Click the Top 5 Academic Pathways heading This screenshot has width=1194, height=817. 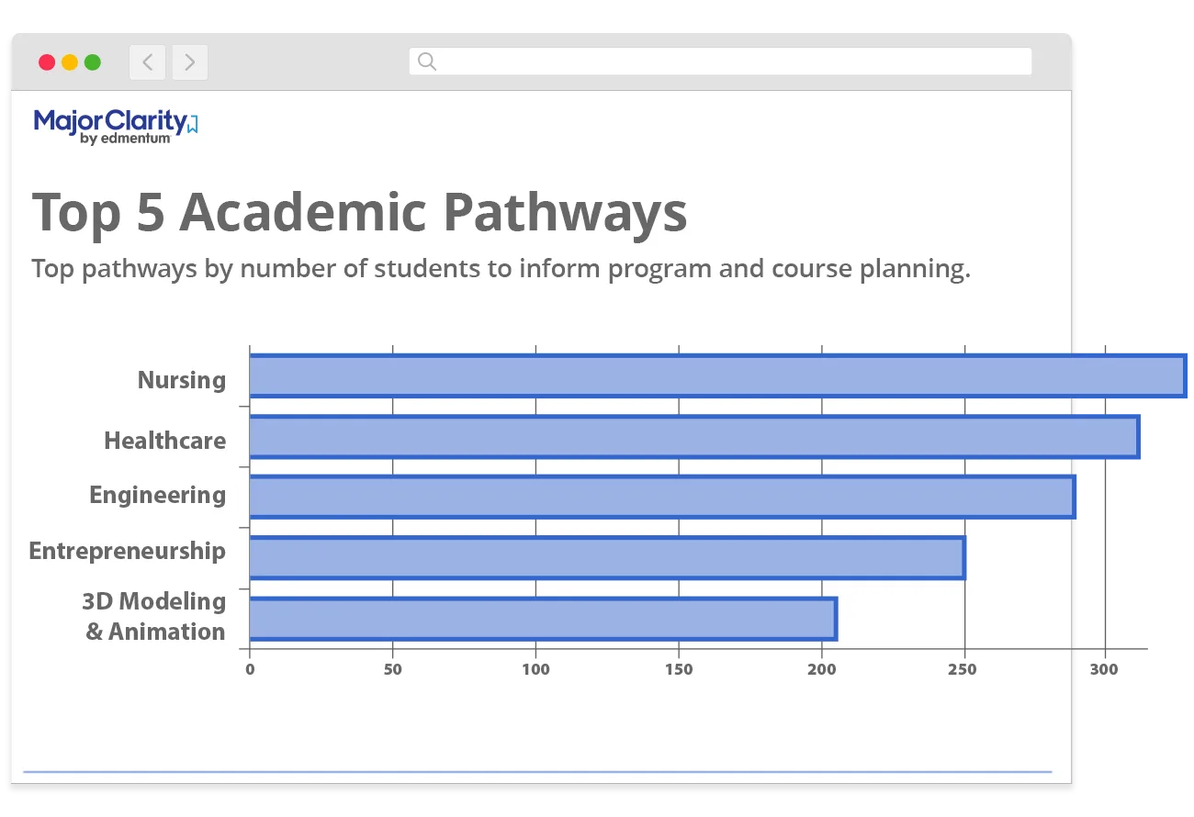tap(360, 212)
